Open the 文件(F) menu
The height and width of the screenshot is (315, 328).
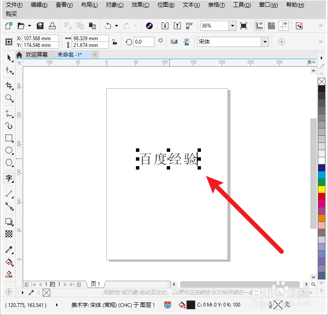coord(14,5)
